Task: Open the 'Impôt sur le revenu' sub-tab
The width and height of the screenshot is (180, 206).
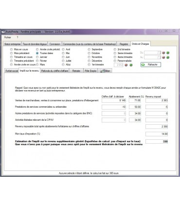Action: coord(29,71)
